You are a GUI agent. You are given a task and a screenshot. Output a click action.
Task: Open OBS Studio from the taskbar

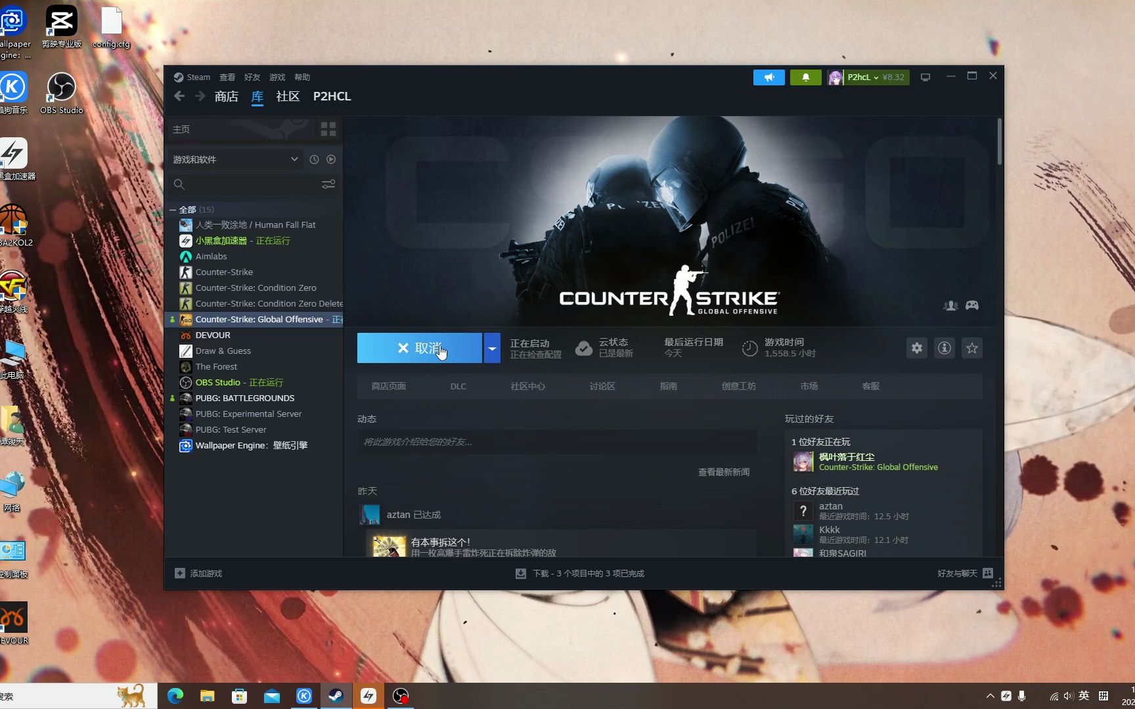pyautogui.click(x=401, y=696)
